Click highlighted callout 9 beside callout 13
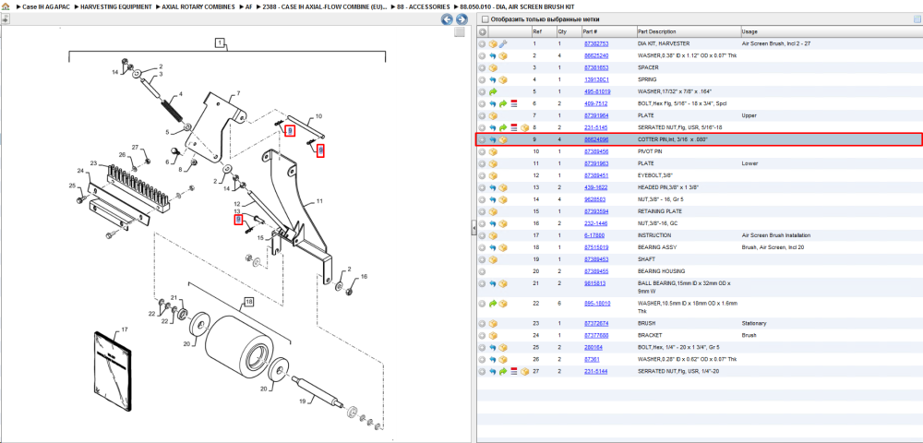923x443 pixels. pos(238,220)
